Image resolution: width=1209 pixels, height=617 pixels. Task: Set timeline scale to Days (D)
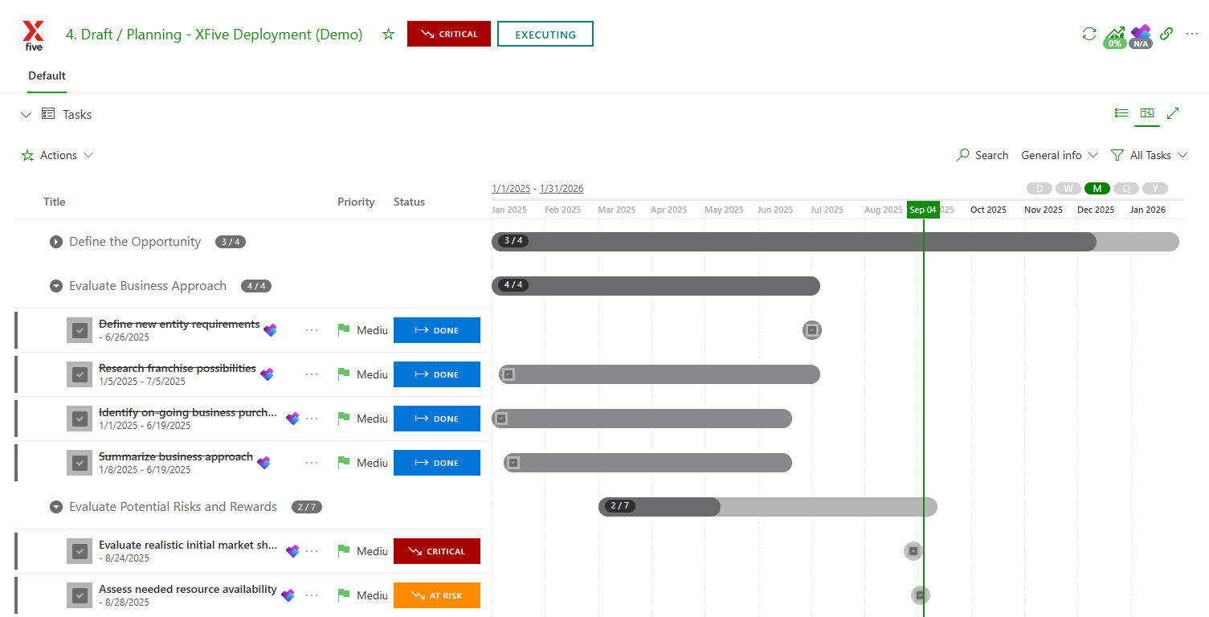point(1039,188)
